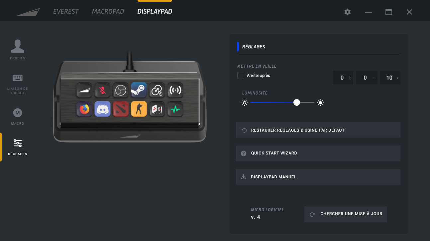Screen dimensions: 430x241
Task: Click the Steam key on the DisplayPad
Action: (x=139, y=90)
